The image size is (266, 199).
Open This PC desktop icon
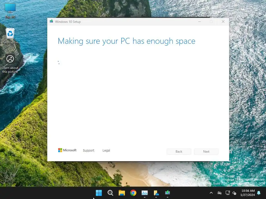coord(10,11)
